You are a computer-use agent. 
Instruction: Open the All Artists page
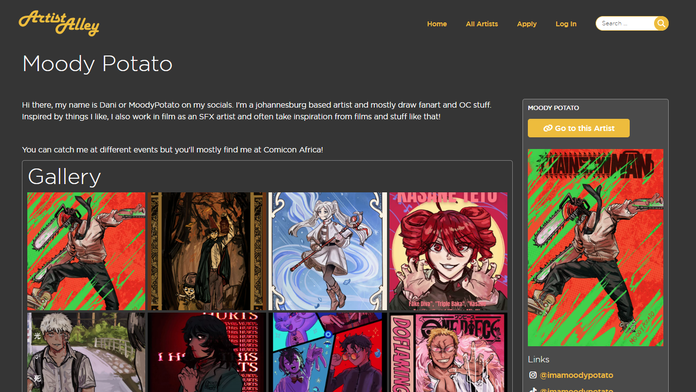click(482, 24)
